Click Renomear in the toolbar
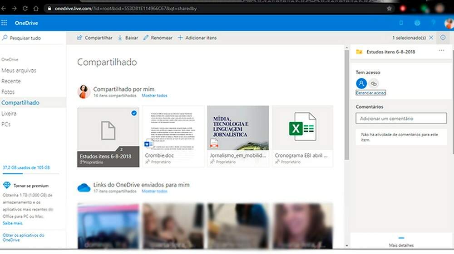Screen dimensions: 454x254 (158, 38)
